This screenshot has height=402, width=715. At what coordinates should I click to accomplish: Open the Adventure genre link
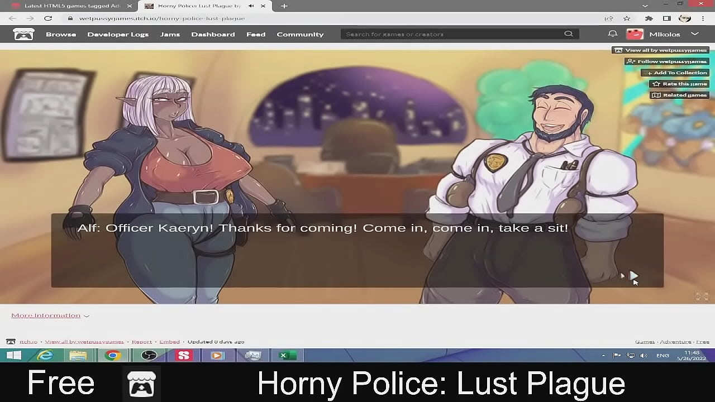click(675, 342)
